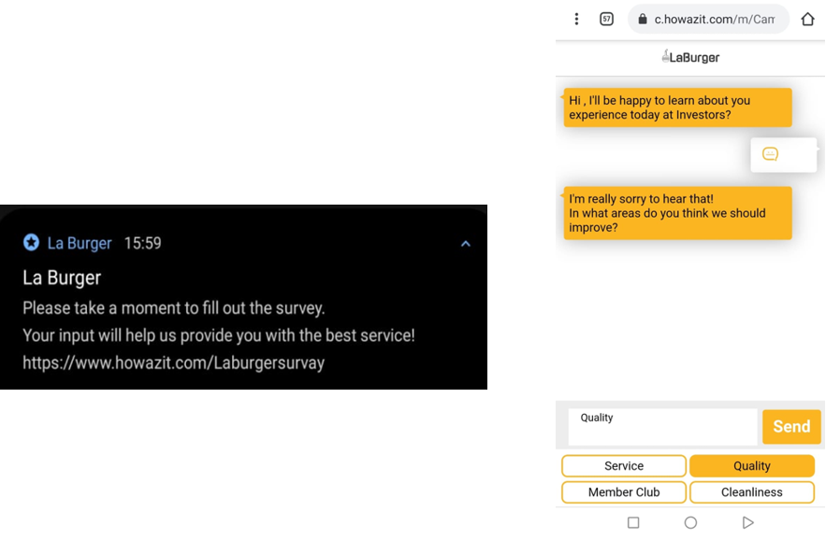Tap the 'La Burger' notification title
This screenshot has width=826, height=540.
pyautogui.click(x=62, y=277)
